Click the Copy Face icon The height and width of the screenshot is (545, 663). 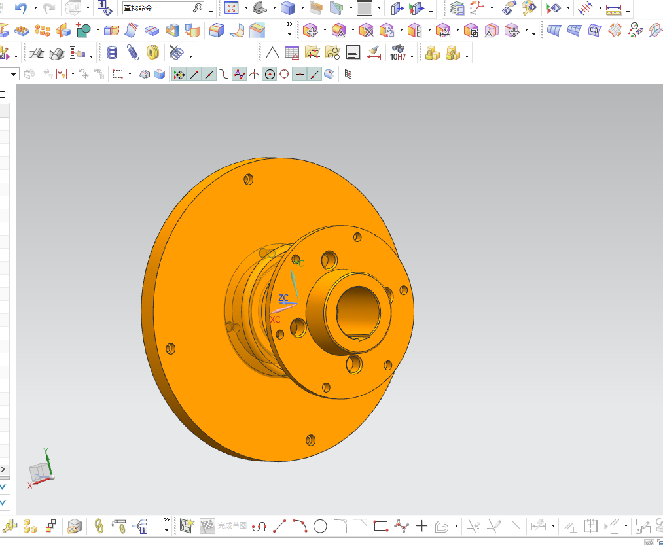386,31
